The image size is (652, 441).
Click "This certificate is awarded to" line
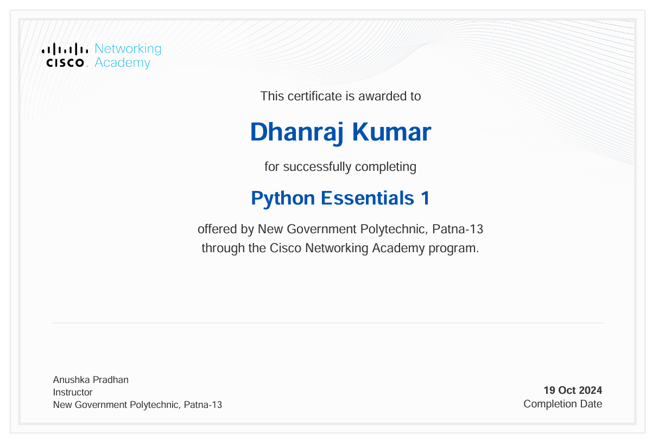(340, 97)
